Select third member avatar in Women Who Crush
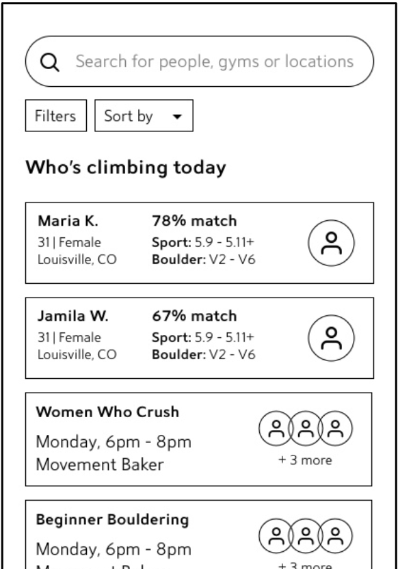398x569 pixels. 335,428
